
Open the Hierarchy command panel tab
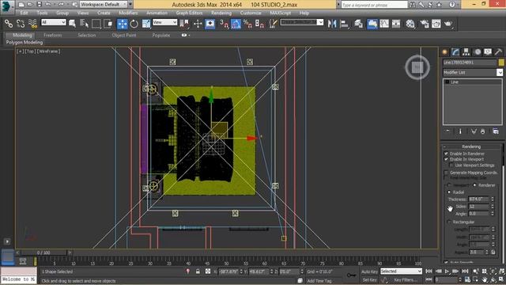(x=466, y=51)
